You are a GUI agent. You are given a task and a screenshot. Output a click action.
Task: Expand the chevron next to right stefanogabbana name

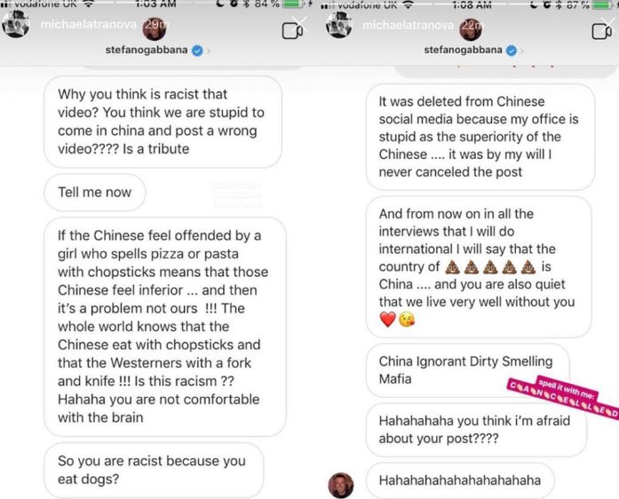(522, 51)
